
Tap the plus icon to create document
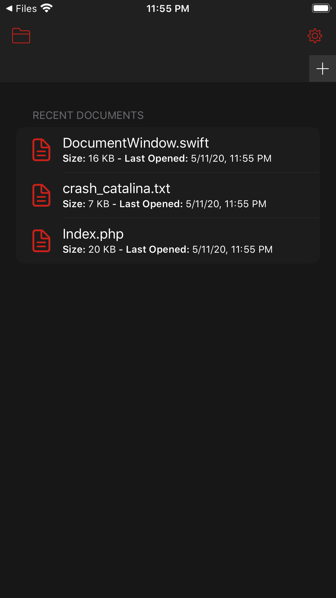[322, 69]
